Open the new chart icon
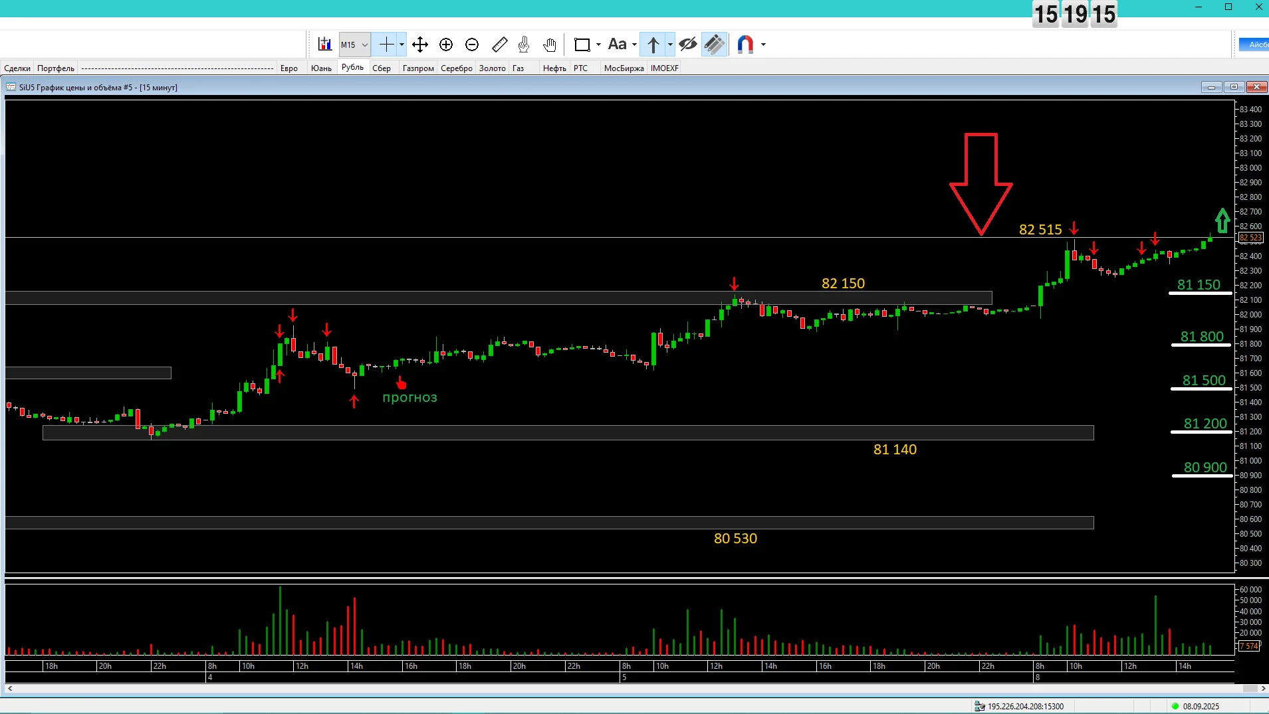Image resolution: width=1269 pixels, height=714 pixels. coord(324,45)
